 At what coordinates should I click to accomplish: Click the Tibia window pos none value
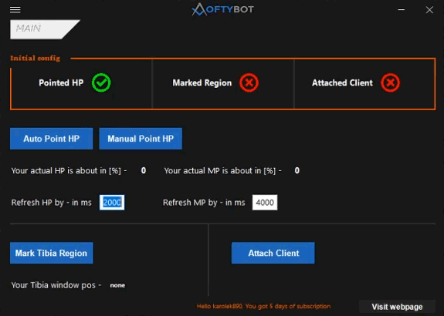click(x=117, y=285)
